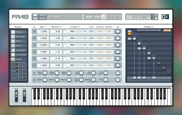Open the Effects page in Navigator
Viewport: 182px width, 115px height.
[x=19, y=46]
